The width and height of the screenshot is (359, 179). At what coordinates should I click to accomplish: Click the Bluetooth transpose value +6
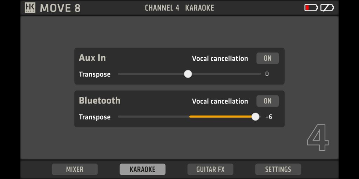pyautogui.click(x=269, y=117)
